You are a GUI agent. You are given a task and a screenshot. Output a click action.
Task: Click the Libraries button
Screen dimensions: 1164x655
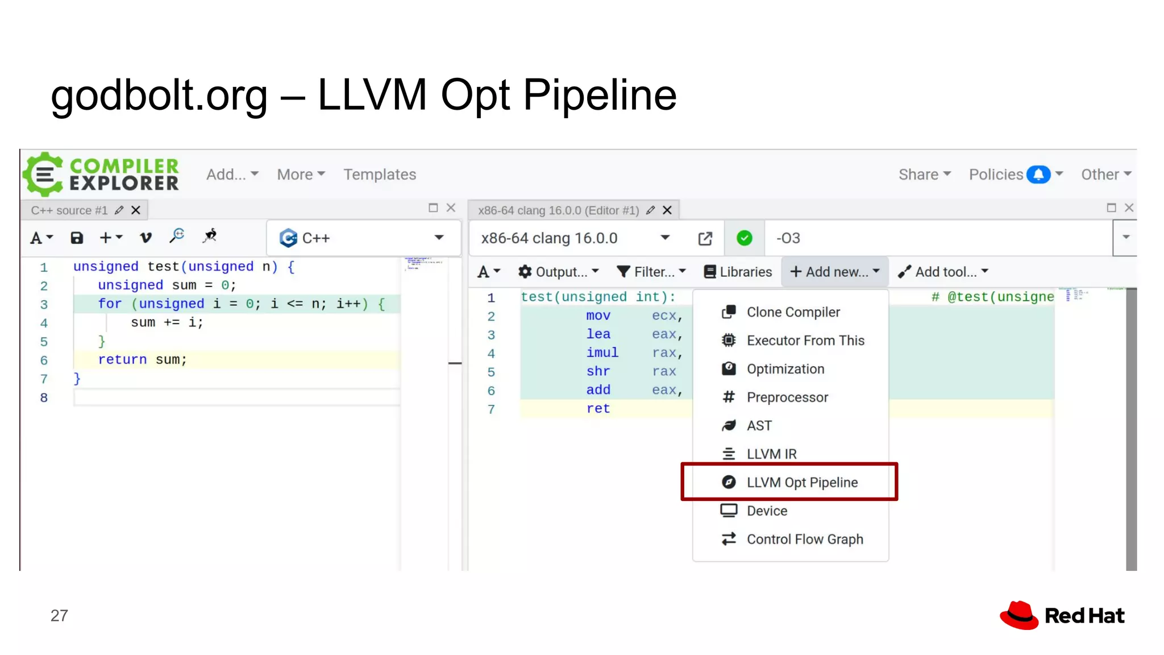pyautogui.click(x=738, y=272)
